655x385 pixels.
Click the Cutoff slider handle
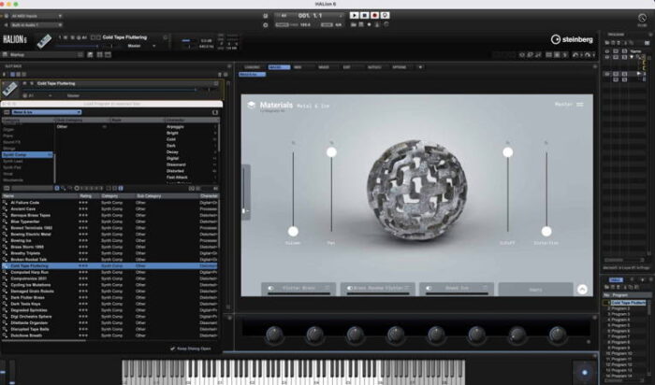coord(508,151)
